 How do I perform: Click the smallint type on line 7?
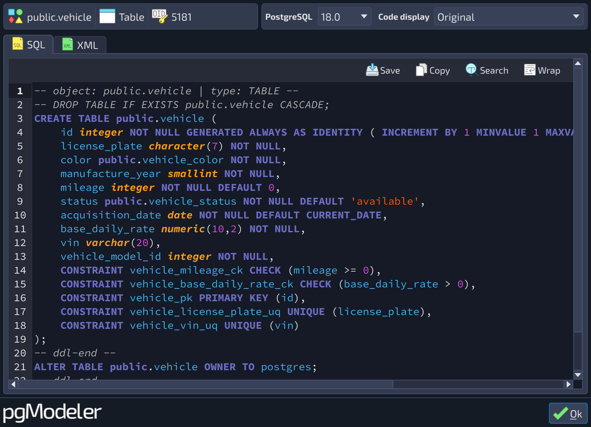192,174
